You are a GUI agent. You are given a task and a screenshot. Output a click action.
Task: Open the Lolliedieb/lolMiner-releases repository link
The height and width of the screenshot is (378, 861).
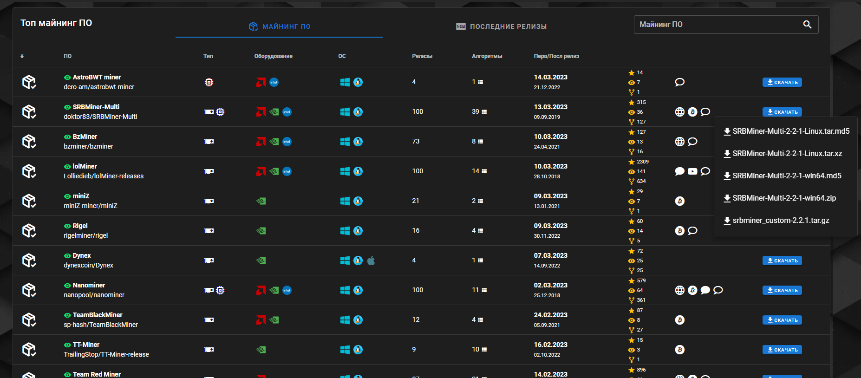[x=104, y=176]
